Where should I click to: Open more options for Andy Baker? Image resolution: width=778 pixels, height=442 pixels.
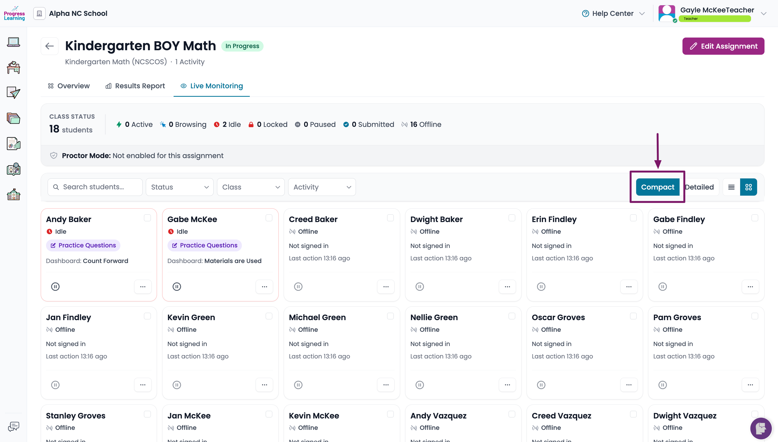pos(143,287)
